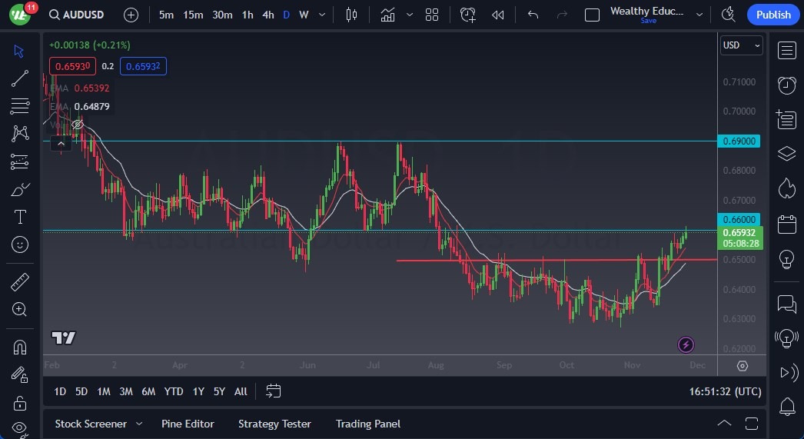Toggle the indicator visibility eye icon

pyautogui.click(x=78, y=124)
